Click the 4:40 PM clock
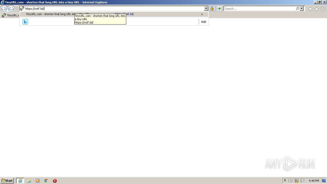The width and height of the screenshot is (327, 184). pyautogui.click(x=314, y=181)
